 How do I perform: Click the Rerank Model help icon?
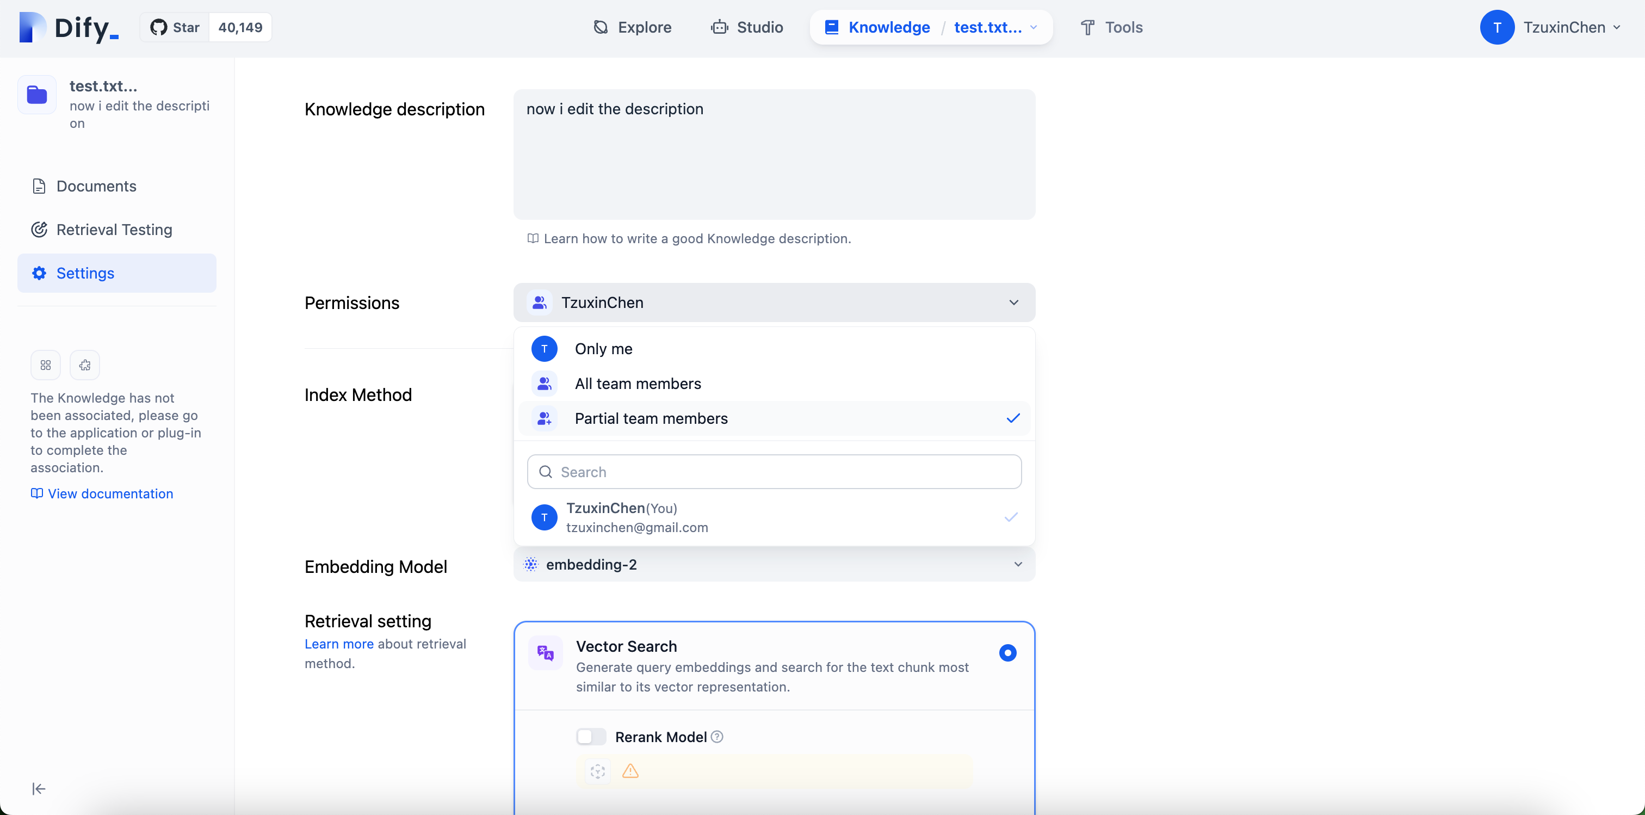click(x=717, y=737)
